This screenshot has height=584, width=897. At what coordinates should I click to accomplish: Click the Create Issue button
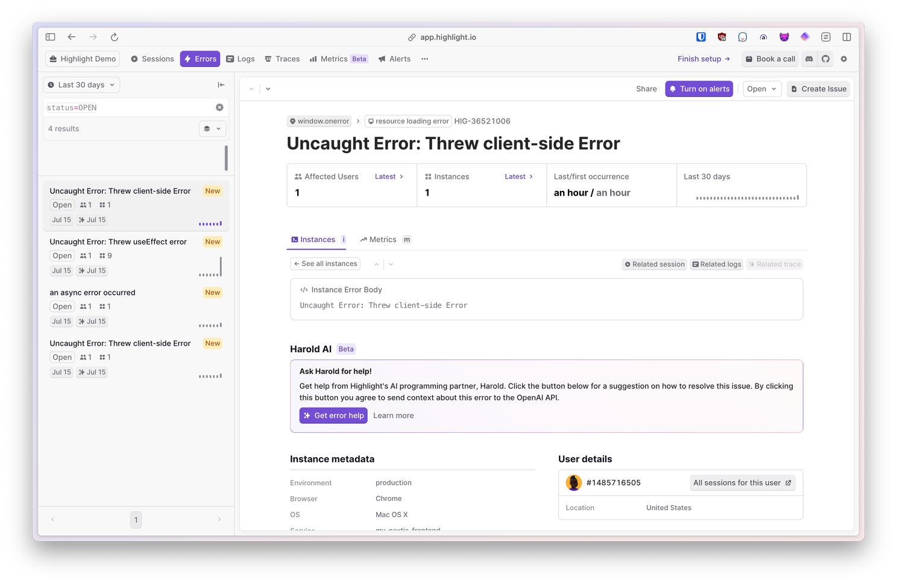(818, 89)
